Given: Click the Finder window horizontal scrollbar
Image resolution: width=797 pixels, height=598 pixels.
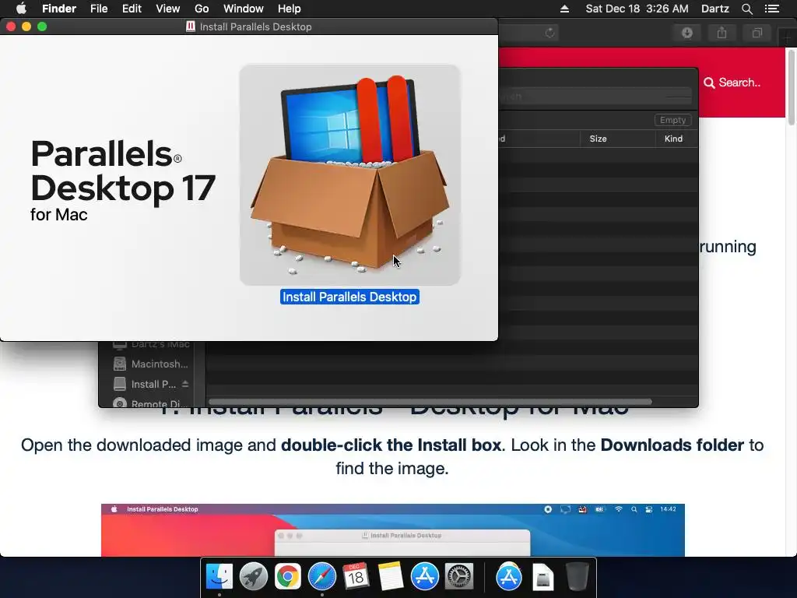Looking at the screenshot, I should pyautogui.click(x=430, y=402).
